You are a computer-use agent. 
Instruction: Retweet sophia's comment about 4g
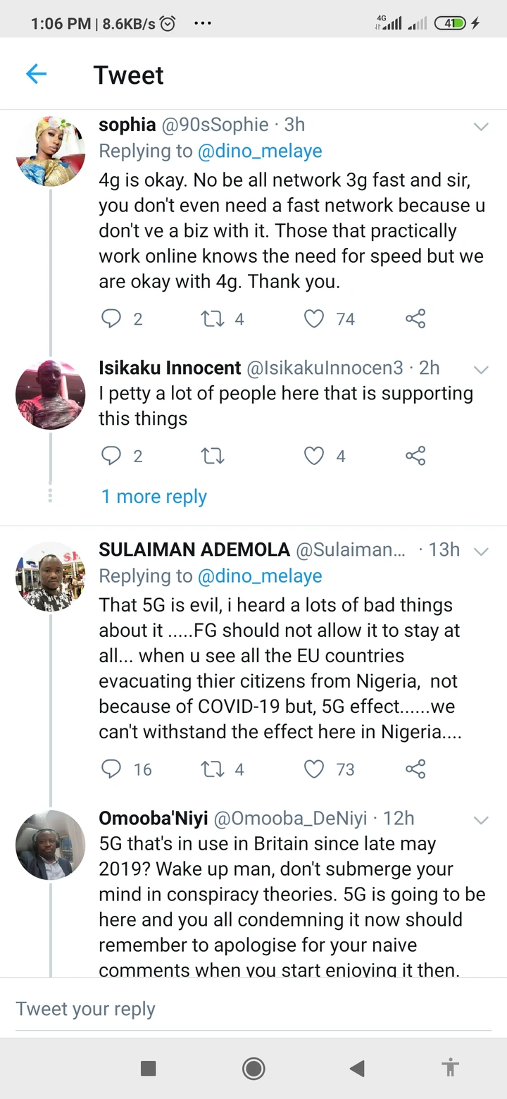pyautogui.click(x=211, y=318)
